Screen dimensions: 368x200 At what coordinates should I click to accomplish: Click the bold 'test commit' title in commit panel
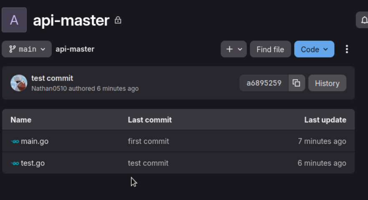(x=52, y=78)
